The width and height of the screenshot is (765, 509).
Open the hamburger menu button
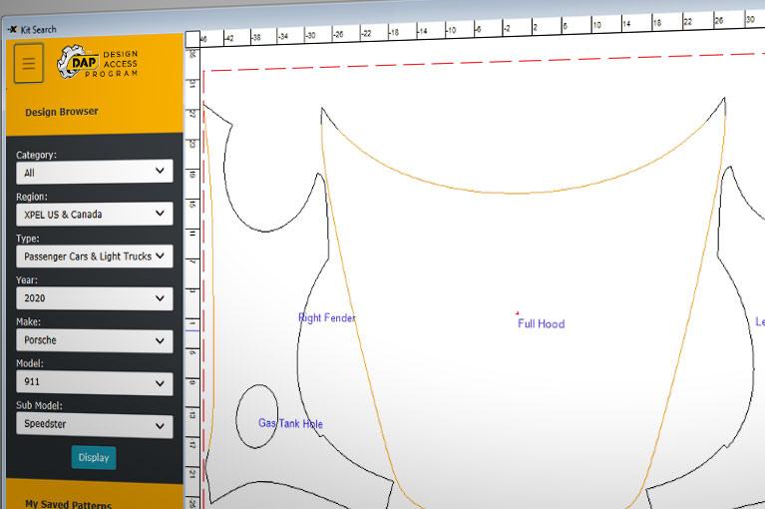pos(29,63)
